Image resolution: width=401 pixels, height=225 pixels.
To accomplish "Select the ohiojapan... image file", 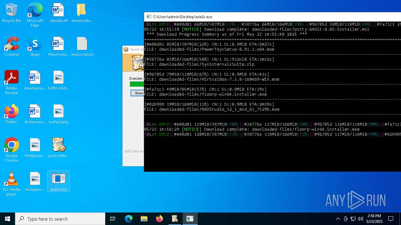I will click(x=35, y=182).
